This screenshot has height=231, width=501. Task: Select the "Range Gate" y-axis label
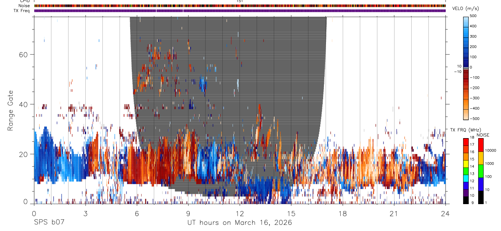tap(11, 111)
